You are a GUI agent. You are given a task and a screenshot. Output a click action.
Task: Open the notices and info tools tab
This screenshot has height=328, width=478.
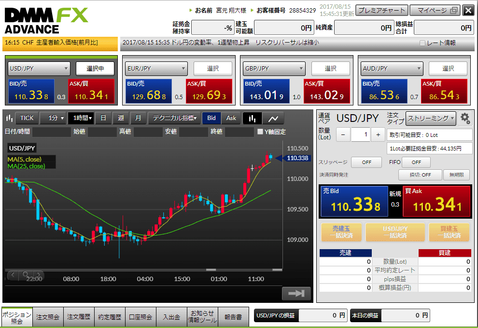(x=202, y=317)
